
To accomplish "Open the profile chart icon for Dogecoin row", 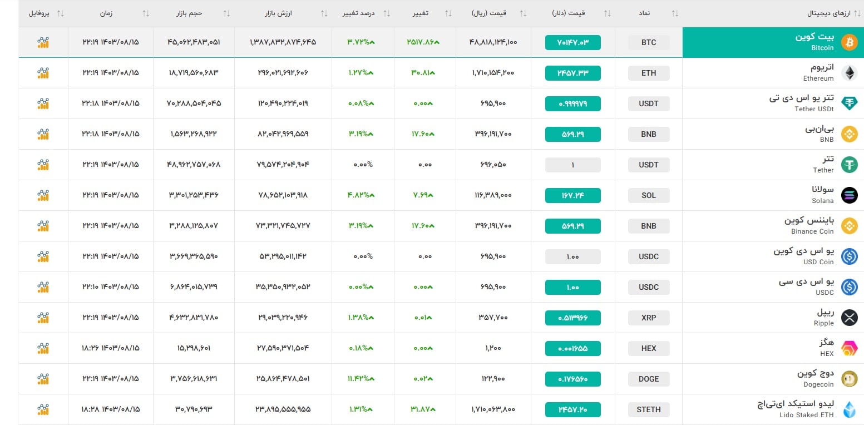I will [x=43, y=379].
